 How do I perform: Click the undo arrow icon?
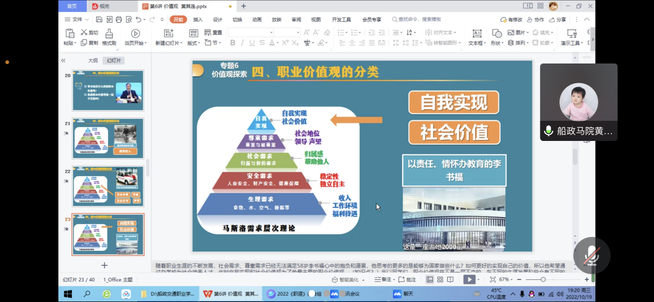coord(139,20)
